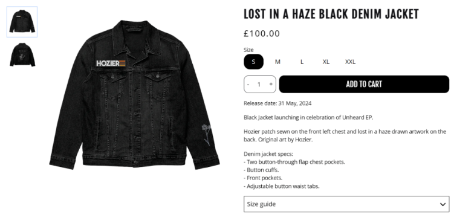Viewport: 454px width, 220px height.
Task: Choose size L
Action: click(x=302, y=62)
